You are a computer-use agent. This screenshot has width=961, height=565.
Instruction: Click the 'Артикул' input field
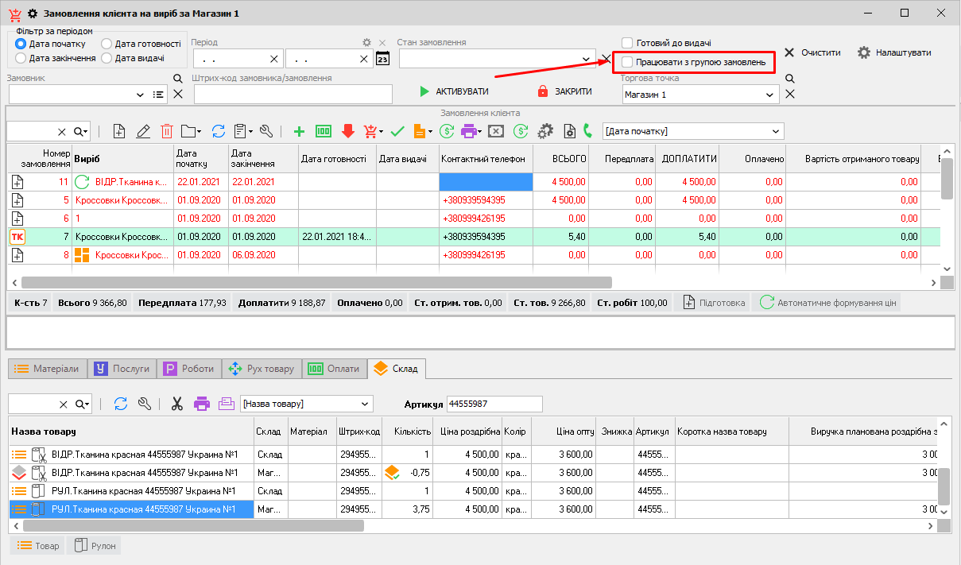[494, 404]
